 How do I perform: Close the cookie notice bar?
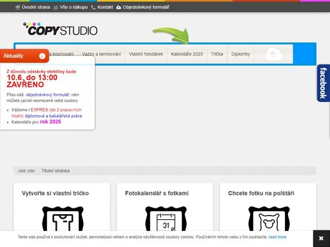322,239
